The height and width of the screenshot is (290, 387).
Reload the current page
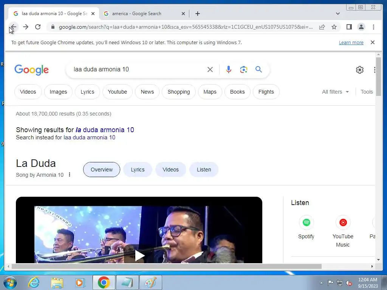38,27
